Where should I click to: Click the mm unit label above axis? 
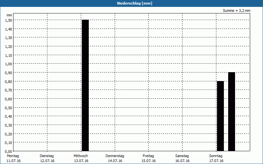tap(10, 15)
